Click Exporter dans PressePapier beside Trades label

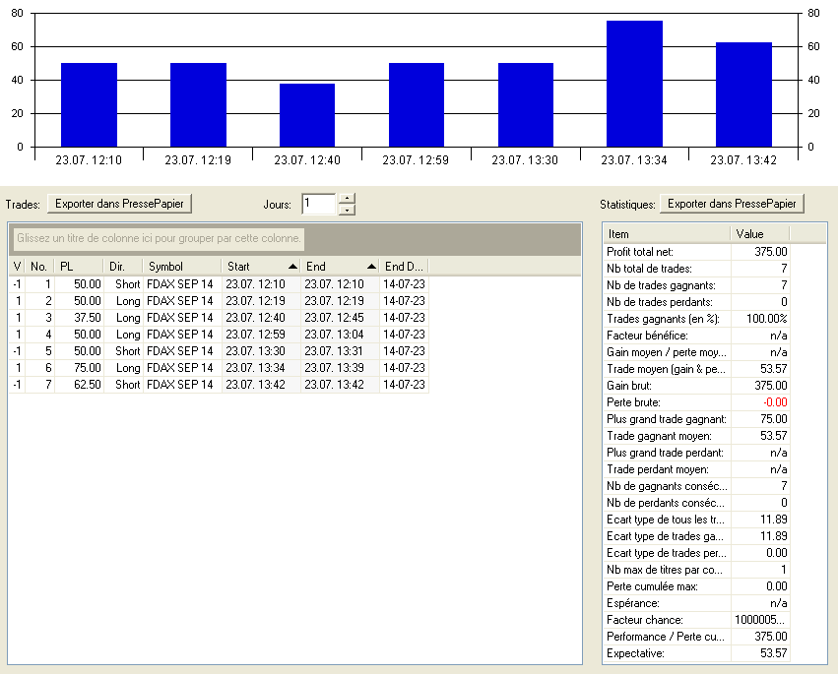pos(120,204)
